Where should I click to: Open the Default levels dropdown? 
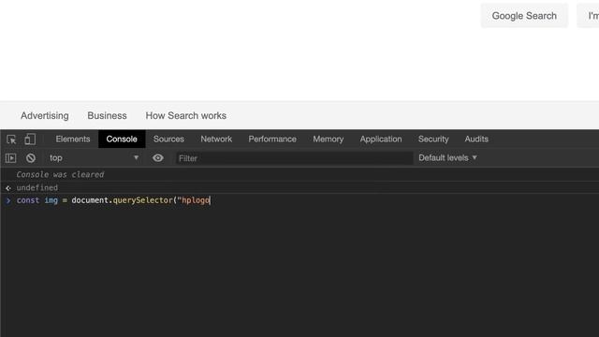[447, 158]
